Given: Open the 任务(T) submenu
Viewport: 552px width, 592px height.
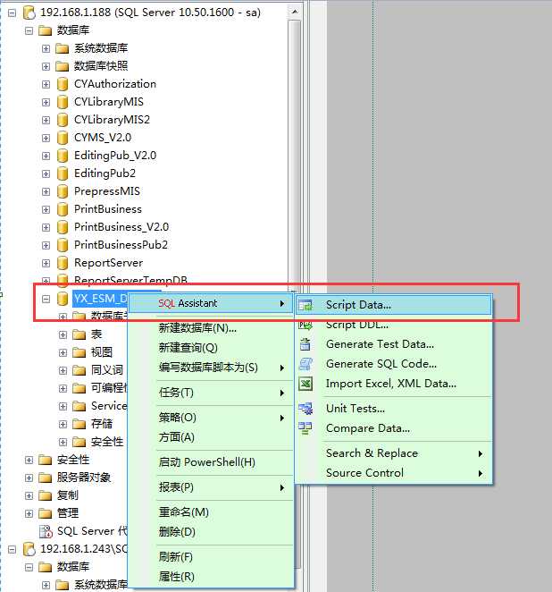Looking at the screenshot, I should point(211,393).
